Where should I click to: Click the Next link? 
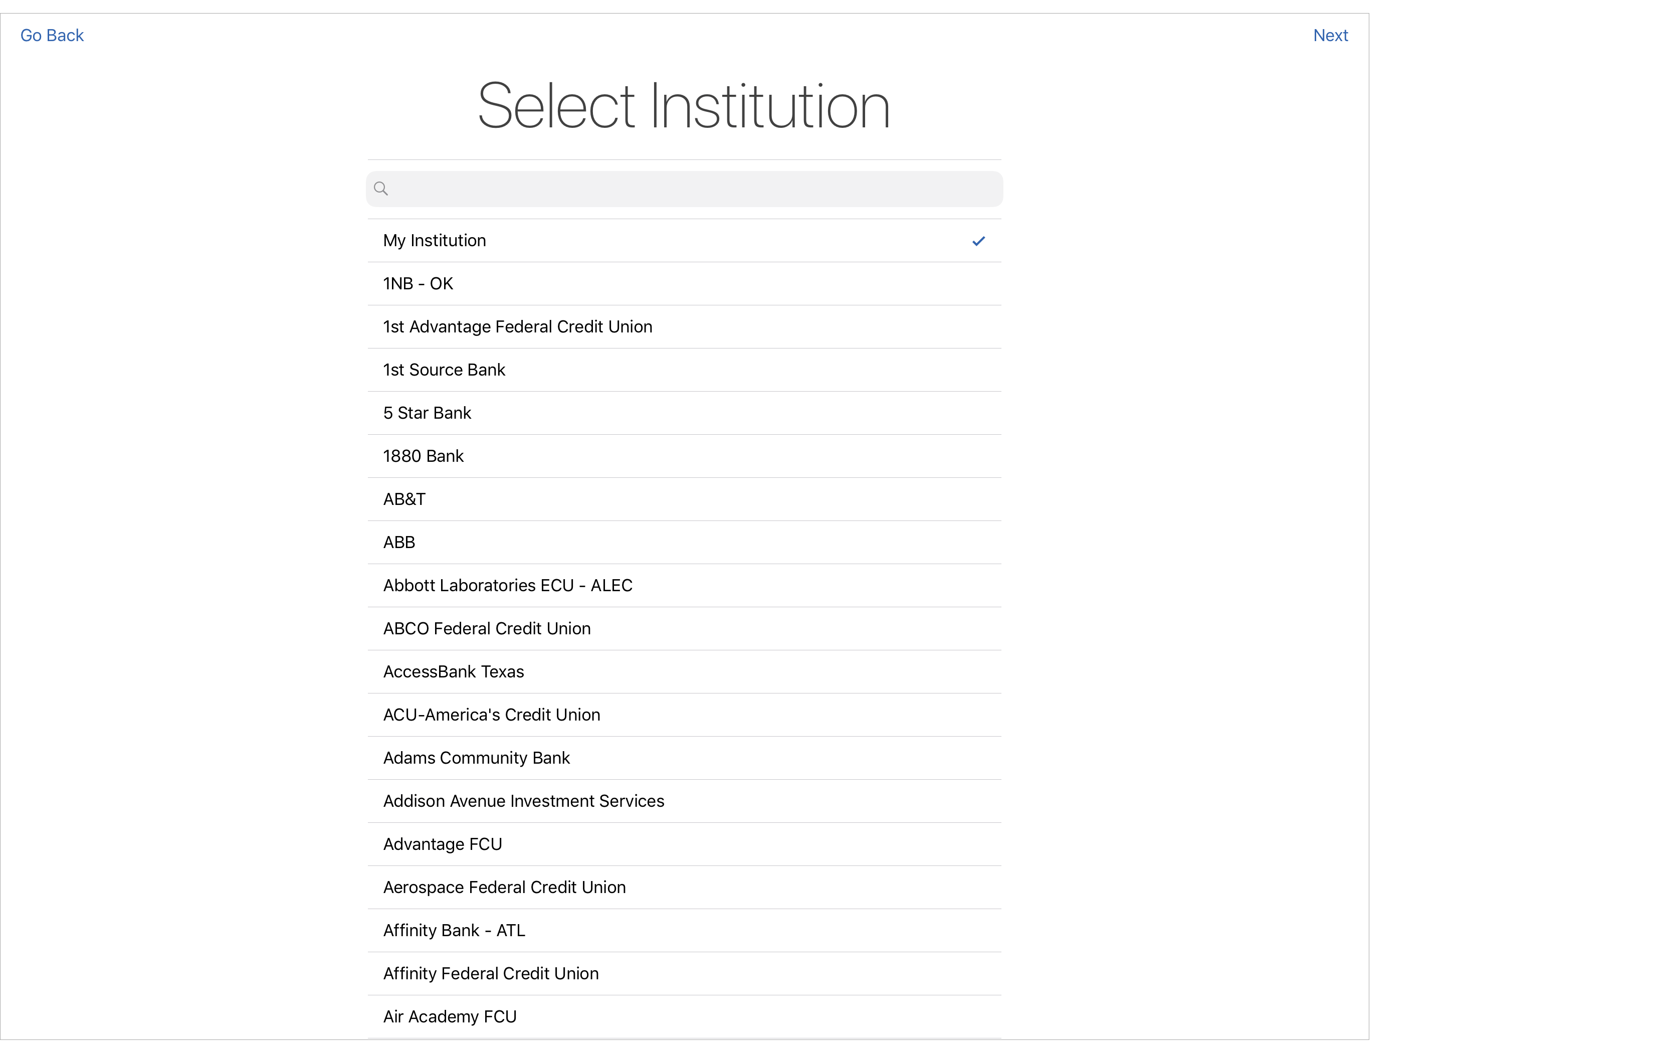click(x=1330, y=35)
